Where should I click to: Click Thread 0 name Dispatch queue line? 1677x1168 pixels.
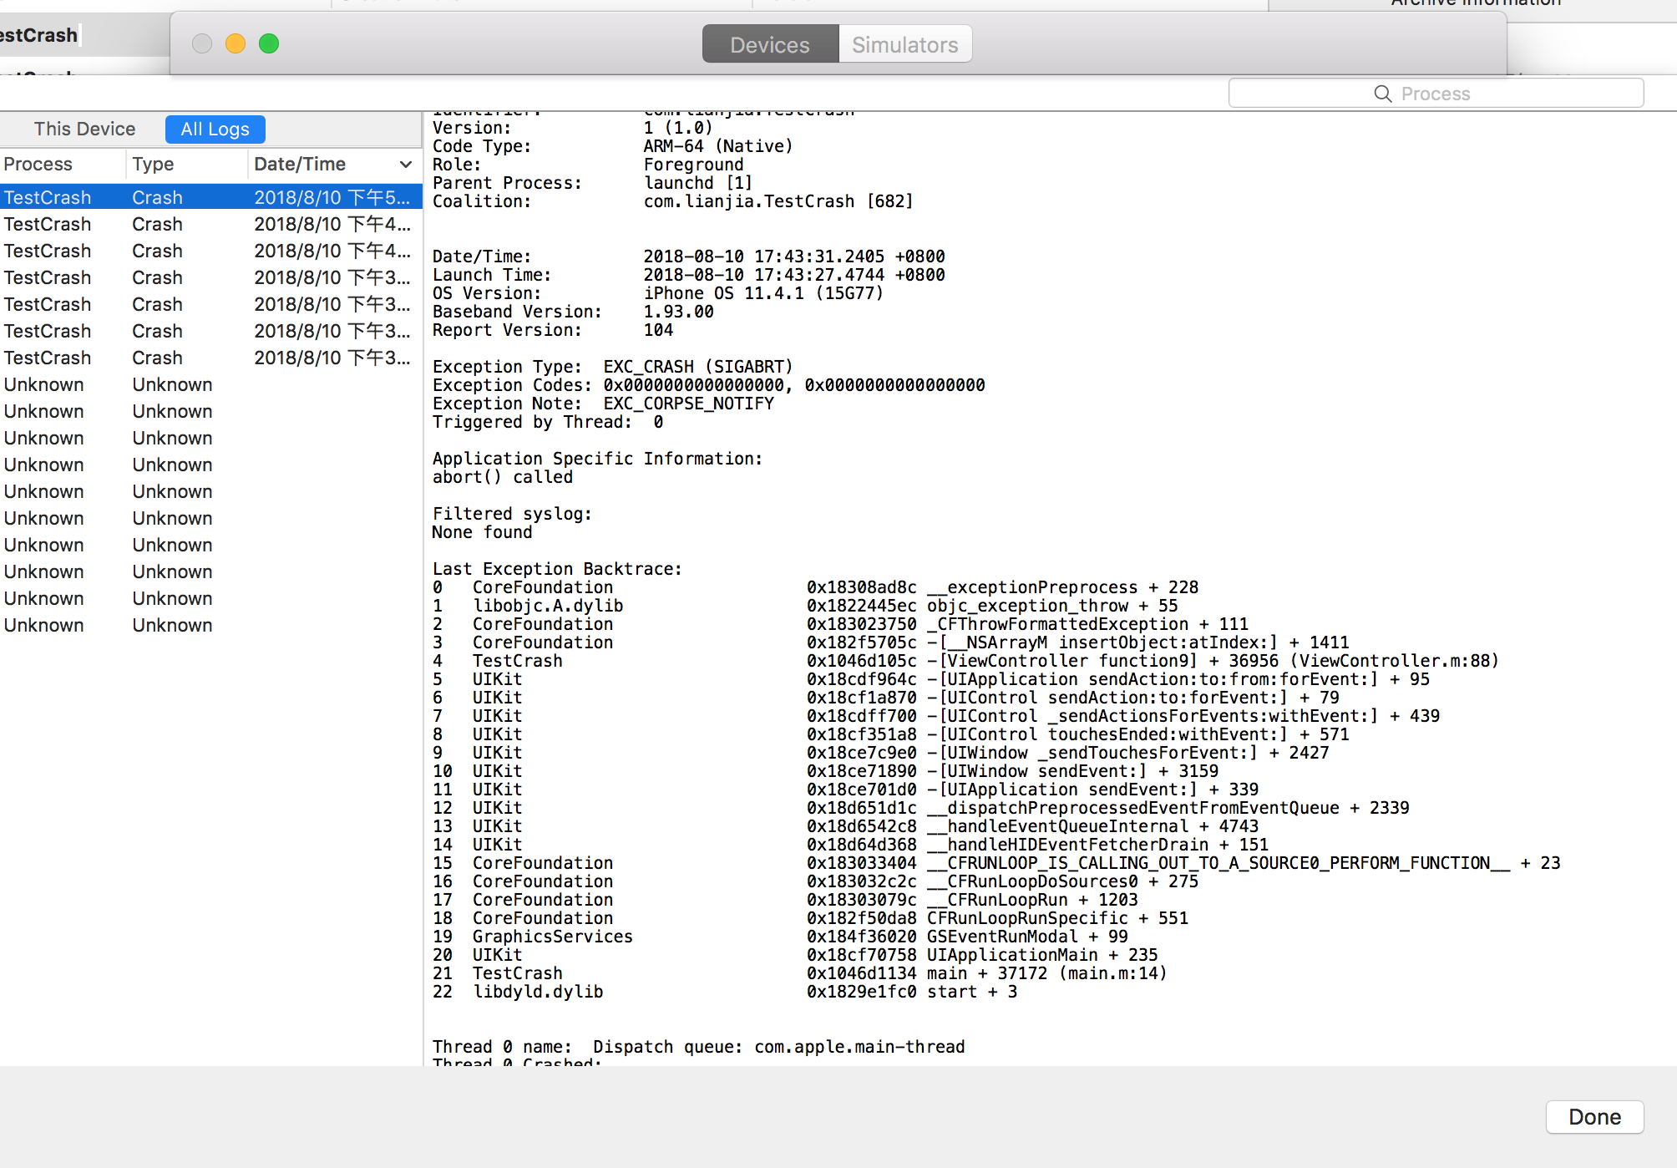pos(698,1047)
